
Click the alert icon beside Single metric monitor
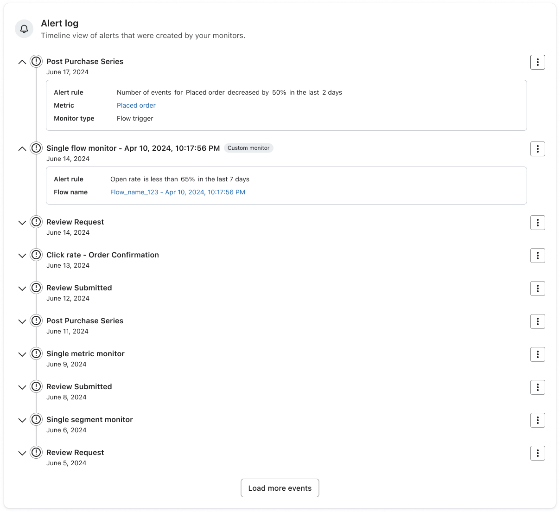(x=36, y=353)
